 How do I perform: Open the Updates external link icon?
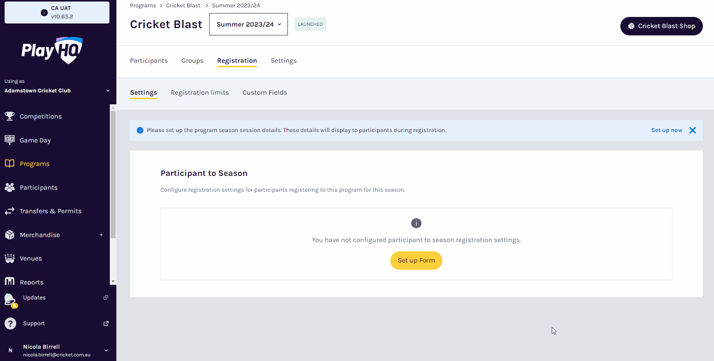click(x=106, y=297)
